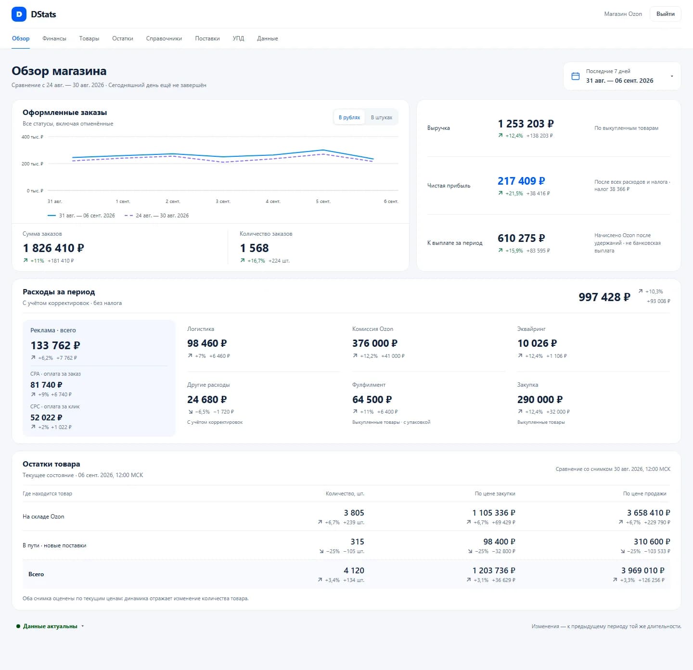Switch chart to 'В штуках'
Image resolution: width=693 pixels, height=670 pixels.
coord(382,117)
